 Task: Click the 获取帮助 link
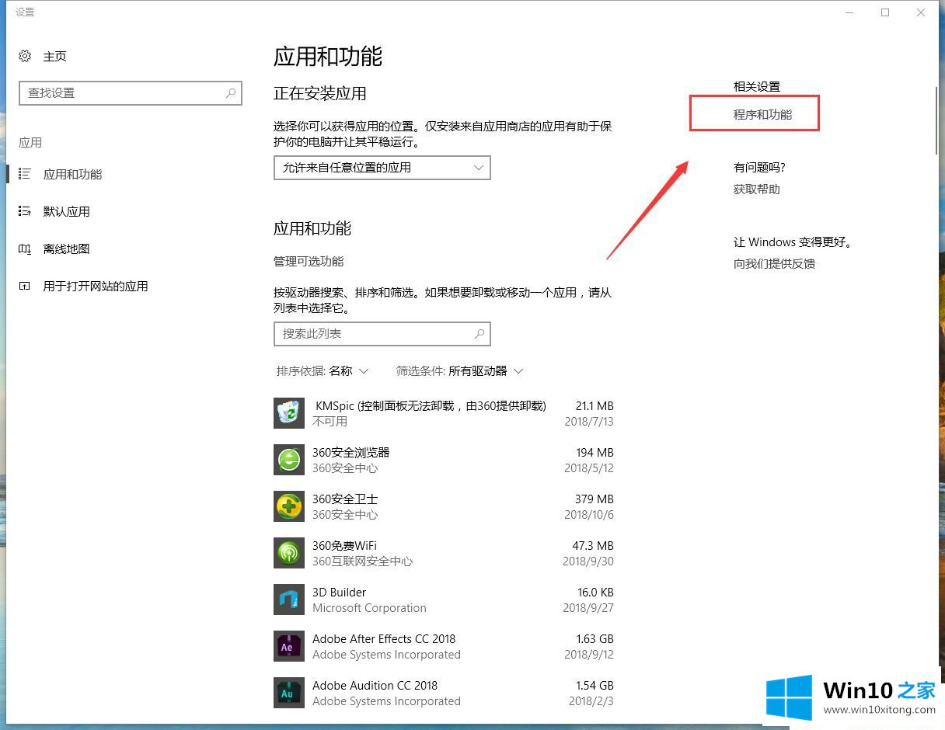756,189
